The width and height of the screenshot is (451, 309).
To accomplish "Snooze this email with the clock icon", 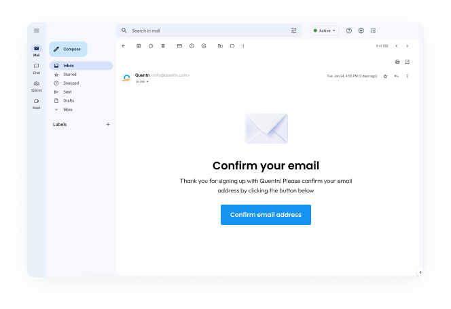I will pyautogui.click(x=192, y=46).
